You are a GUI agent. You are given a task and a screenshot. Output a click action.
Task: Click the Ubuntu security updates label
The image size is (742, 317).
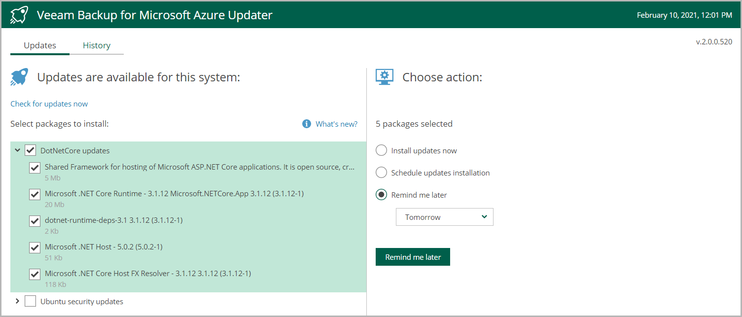82,302
